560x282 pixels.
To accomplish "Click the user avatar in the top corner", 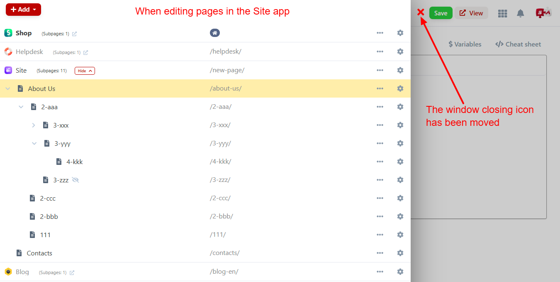I will coord(543,13).
